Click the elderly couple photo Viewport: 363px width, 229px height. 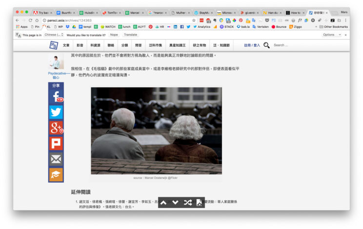tap(156, 131)
